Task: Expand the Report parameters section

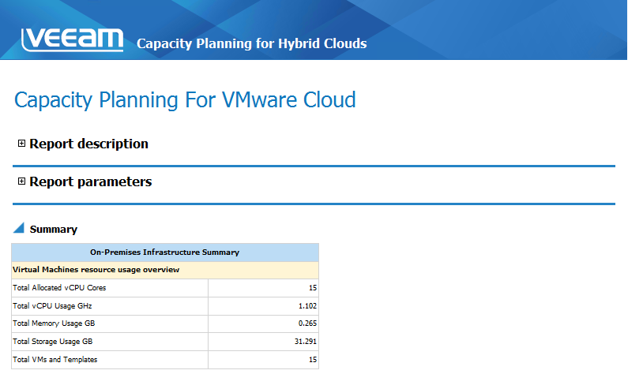Action: point(21,181)
